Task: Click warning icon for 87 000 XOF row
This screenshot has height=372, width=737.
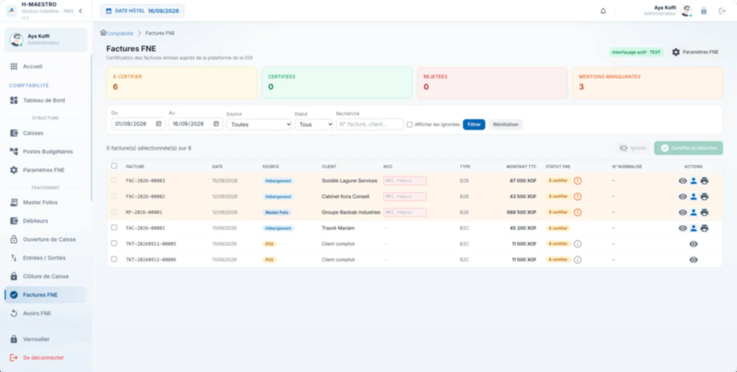Action: point(578,181)
